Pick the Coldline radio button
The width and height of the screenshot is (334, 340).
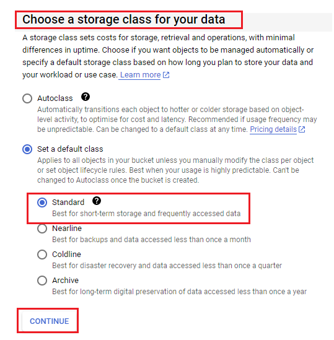pos(42,255)
